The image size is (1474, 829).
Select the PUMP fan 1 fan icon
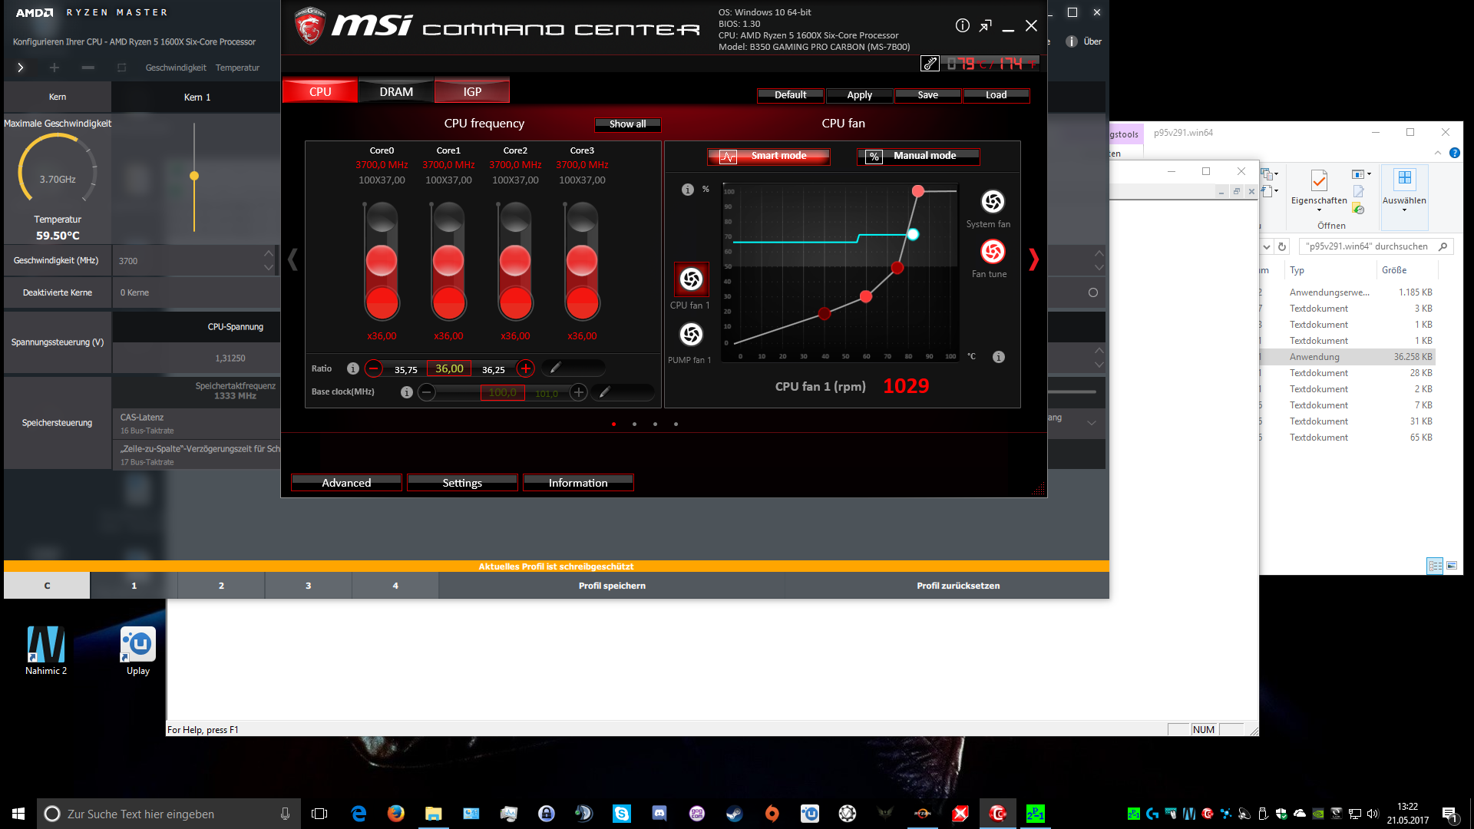pyautogui.click(x=691, y=334)
